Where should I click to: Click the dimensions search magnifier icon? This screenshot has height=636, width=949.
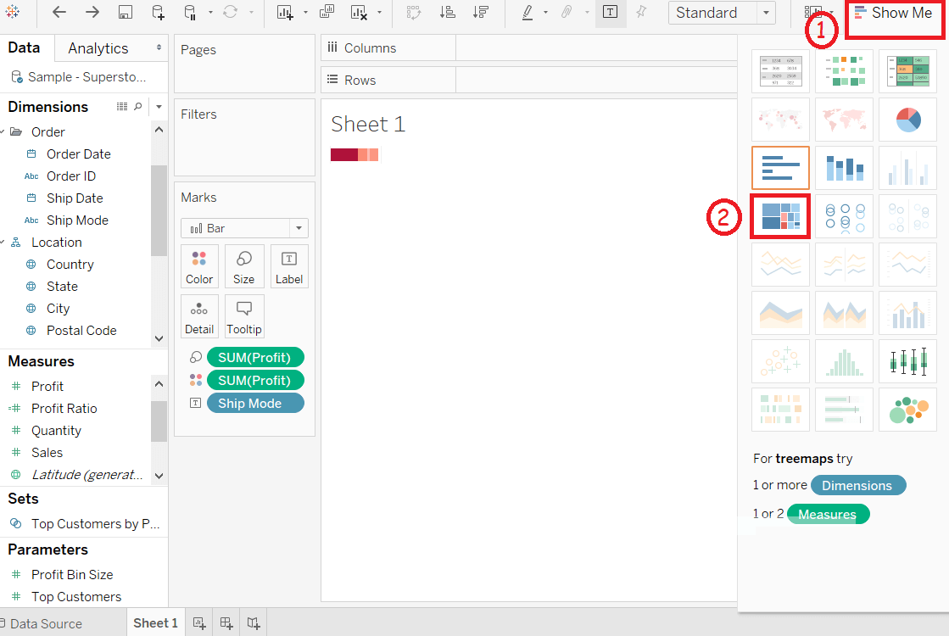(138, 107)
